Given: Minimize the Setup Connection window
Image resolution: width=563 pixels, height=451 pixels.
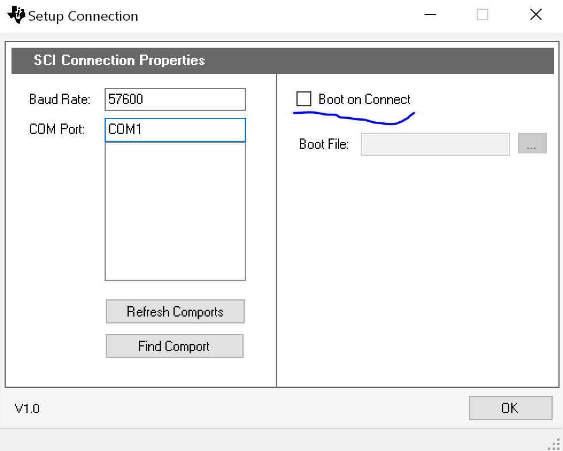Looking at the screenshot, I should (430, 15).
